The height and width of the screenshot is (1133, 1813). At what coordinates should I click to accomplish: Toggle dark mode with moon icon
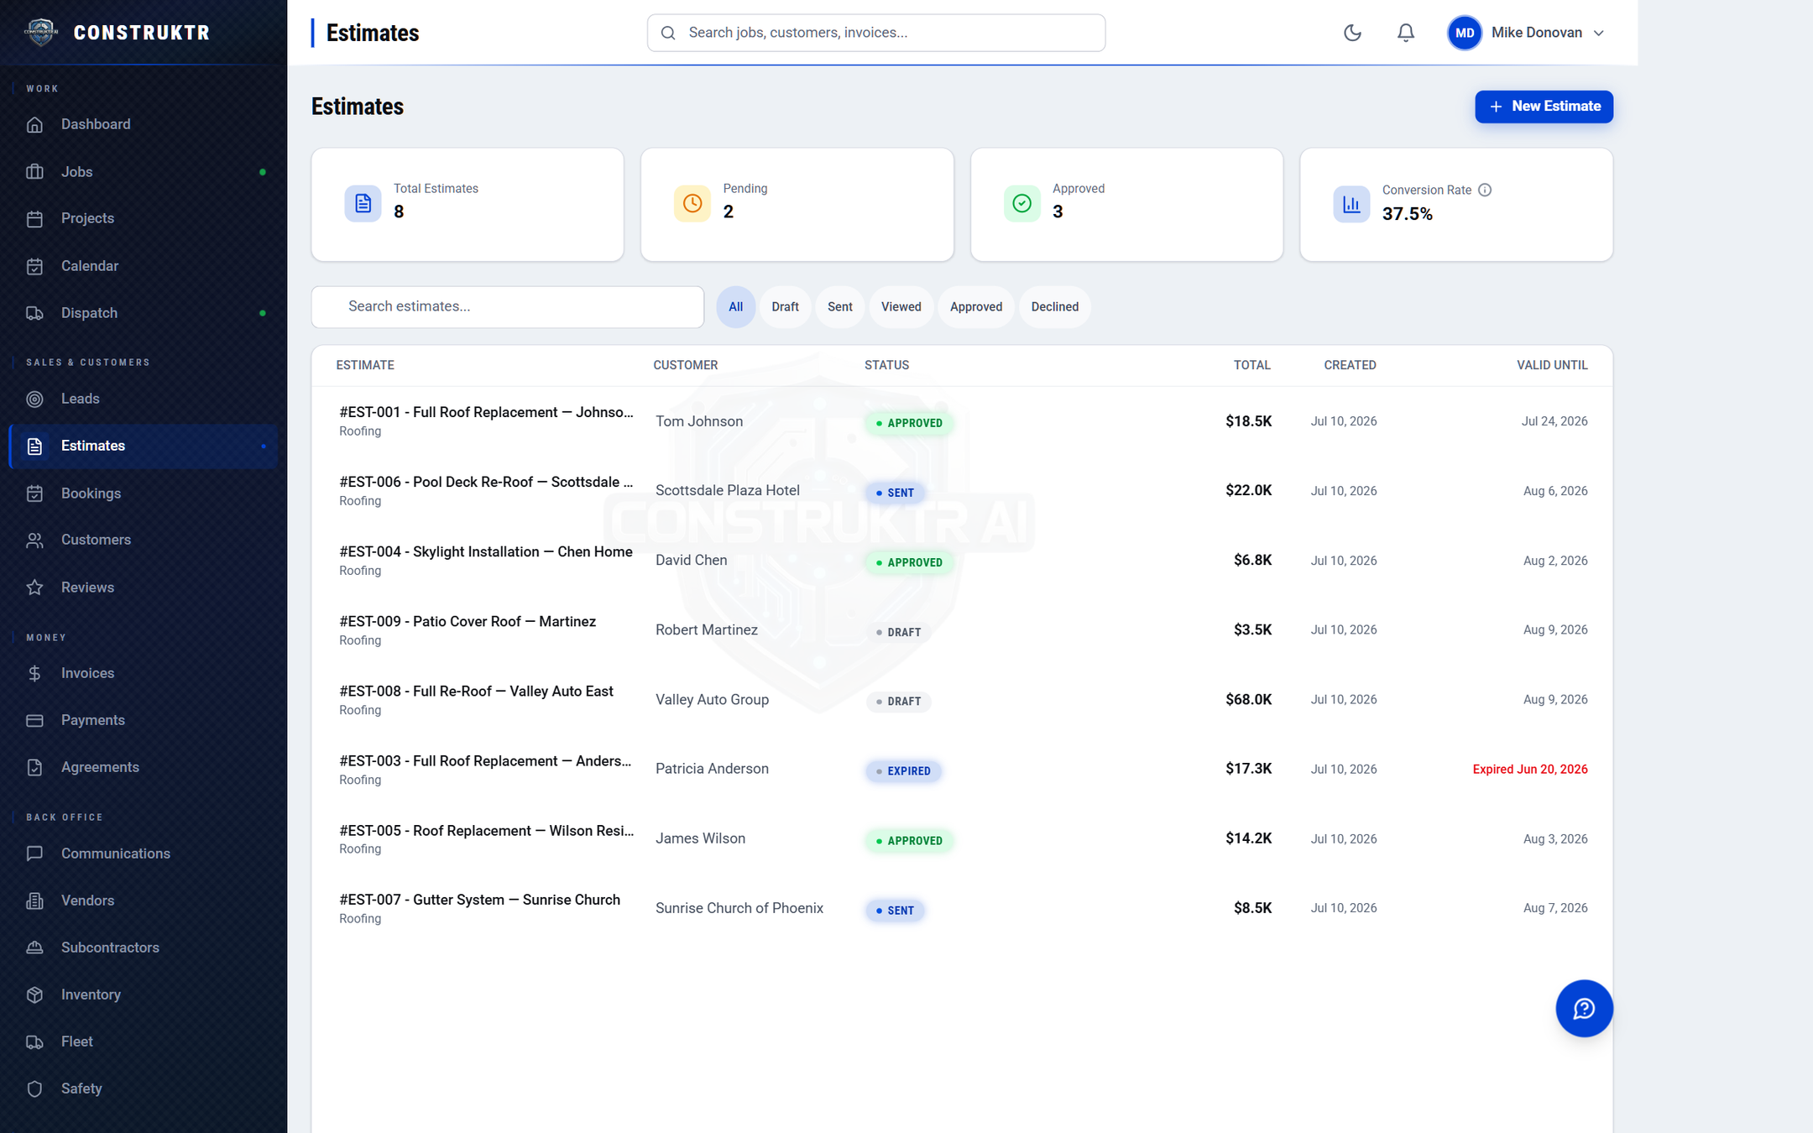click(x=1352, y=33)
